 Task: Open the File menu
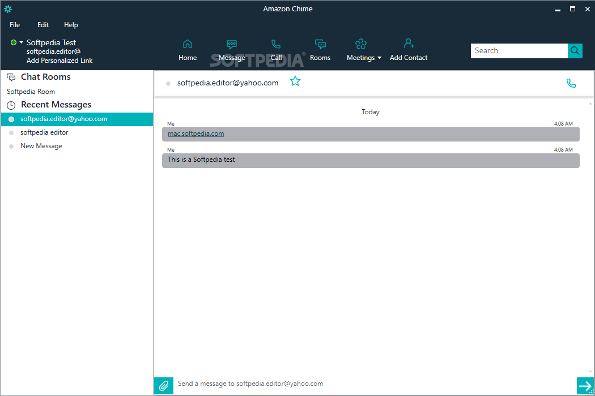click(x=15, y=25)
